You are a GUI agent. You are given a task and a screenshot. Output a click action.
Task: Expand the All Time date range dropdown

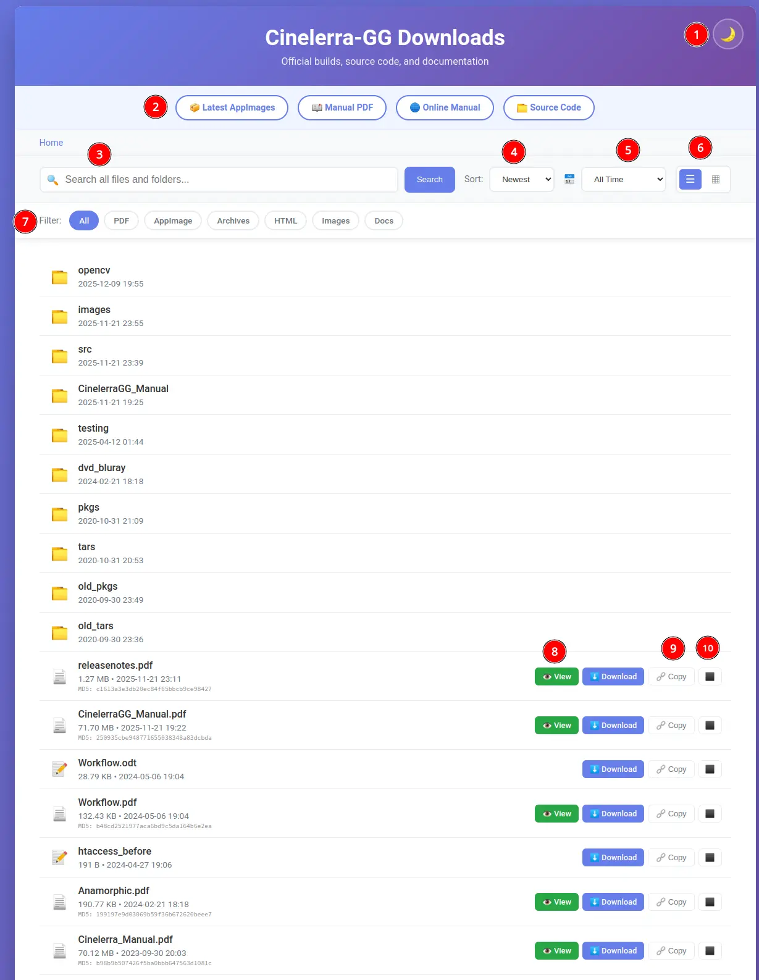click(x=624, y=179)
